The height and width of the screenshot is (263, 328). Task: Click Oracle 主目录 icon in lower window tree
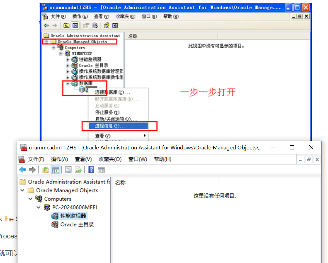tap(55, 224)
